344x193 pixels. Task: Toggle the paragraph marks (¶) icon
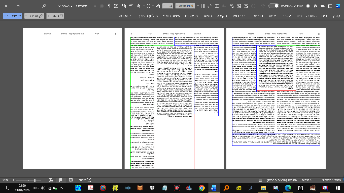coord(109,6)
